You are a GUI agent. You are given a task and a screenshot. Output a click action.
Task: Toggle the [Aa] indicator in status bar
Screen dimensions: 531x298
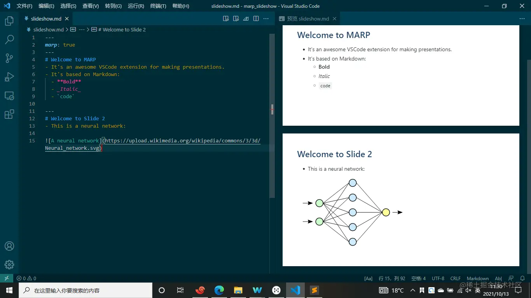368,278
